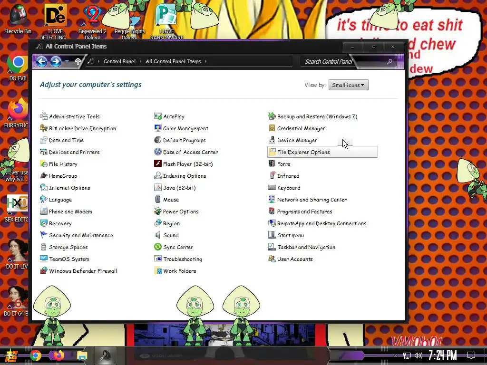
Task: Expand the arrow after Control Panel breadcrumb
Action: click(140, 61)
